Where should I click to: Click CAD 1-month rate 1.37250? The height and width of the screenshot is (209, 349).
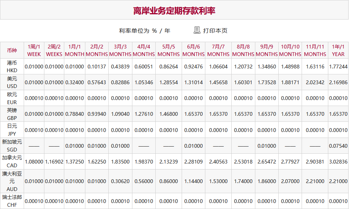pos(74,162)
